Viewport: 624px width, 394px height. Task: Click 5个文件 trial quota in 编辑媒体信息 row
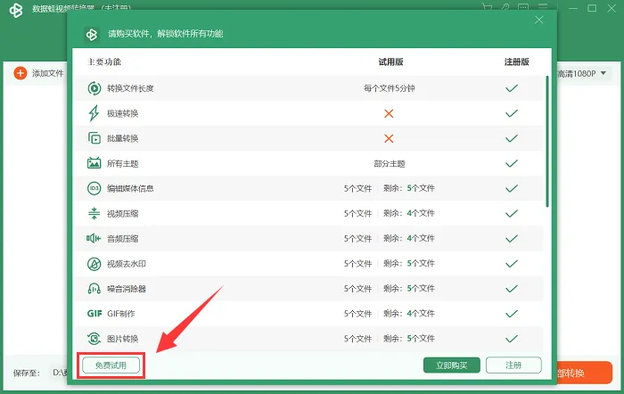[x=357, y=188]
